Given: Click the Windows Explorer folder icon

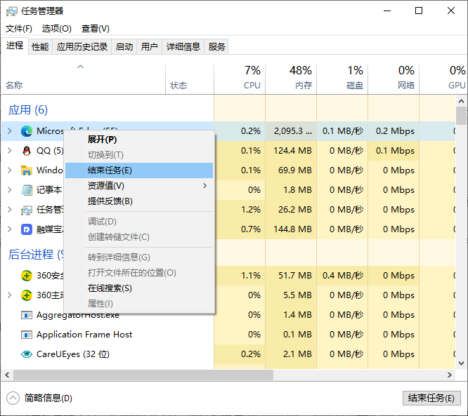Looking at the screenshot, I should [27, 170].
